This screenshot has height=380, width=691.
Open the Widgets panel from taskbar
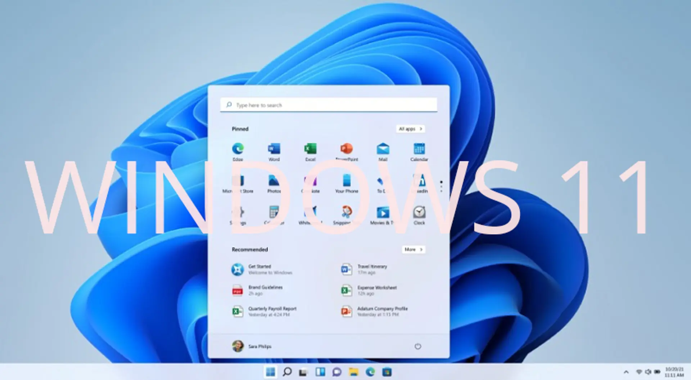[x=320, y=372]
